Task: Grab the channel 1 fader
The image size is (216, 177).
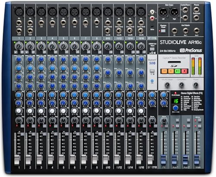Action: (17, 160)
